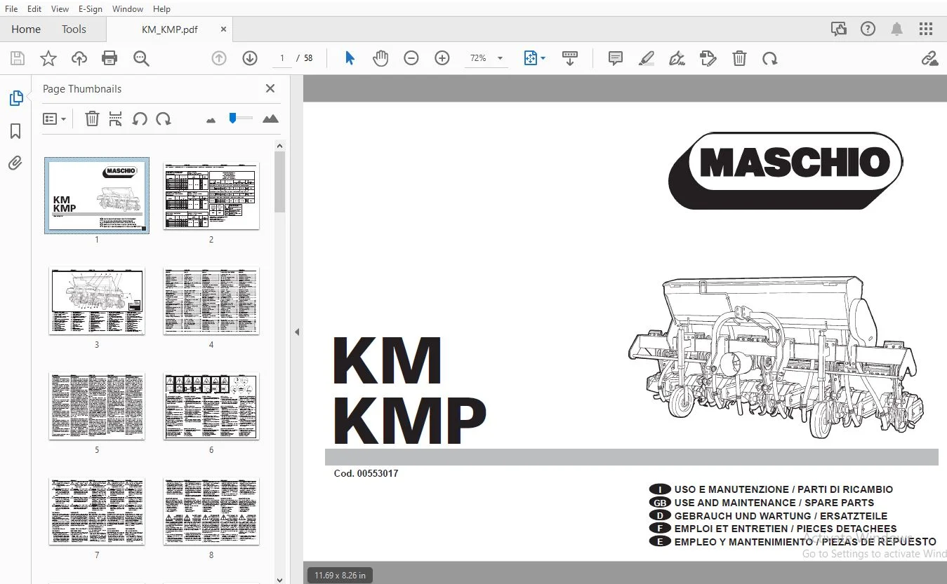Open the Window menu
947x584 pixels.
click(x=128, y=9)
